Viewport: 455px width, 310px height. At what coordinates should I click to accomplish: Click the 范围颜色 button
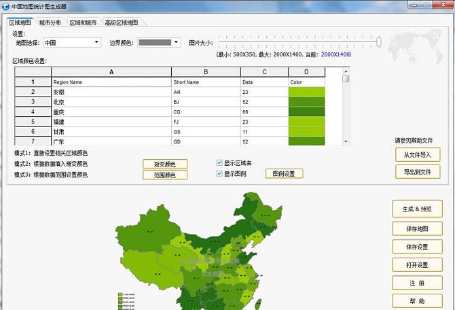[165, 175]
